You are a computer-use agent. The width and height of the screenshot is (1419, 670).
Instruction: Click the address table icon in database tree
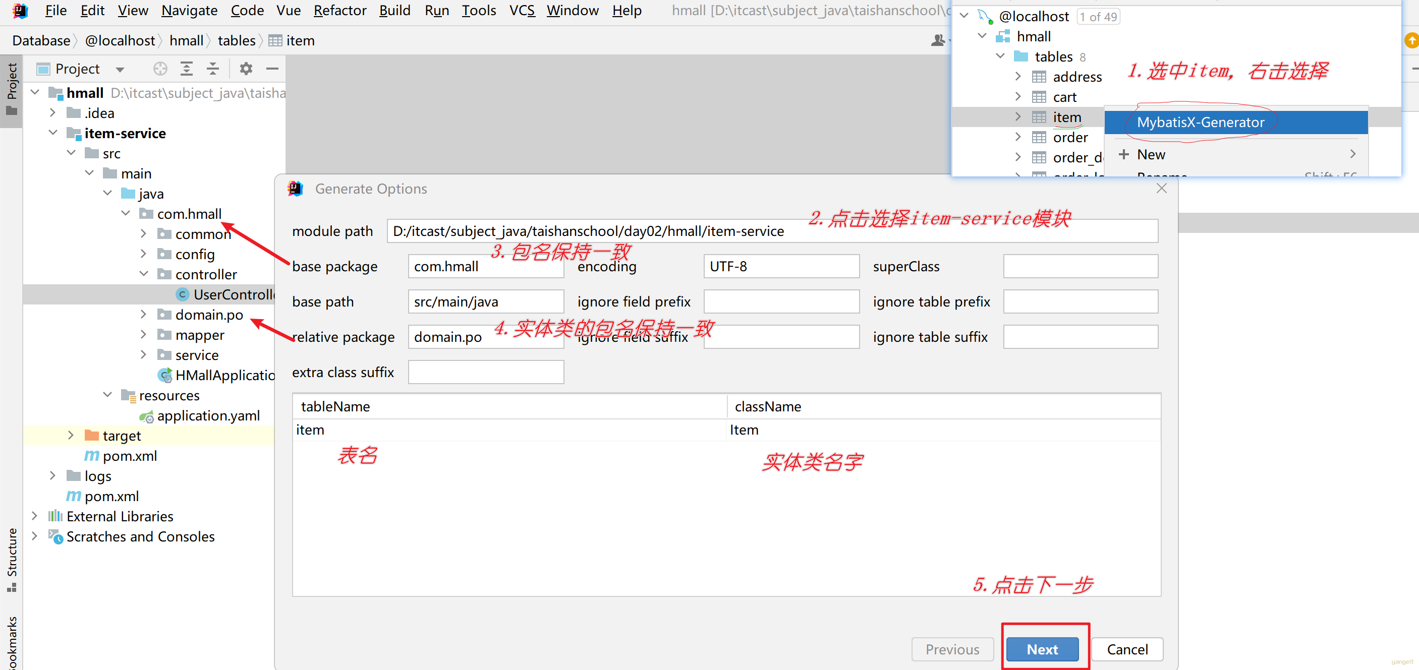tap(1039, 77)
